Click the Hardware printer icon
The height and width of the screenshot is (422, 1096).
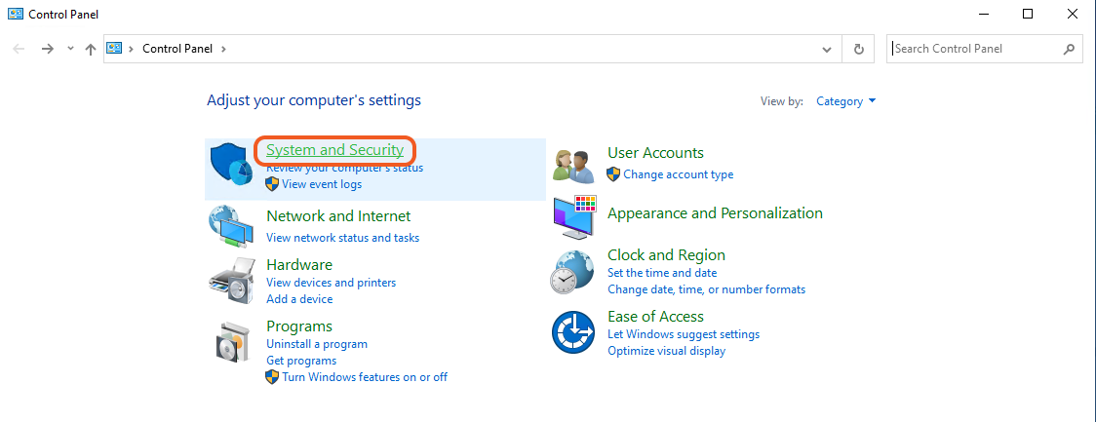tap(231, 282)
